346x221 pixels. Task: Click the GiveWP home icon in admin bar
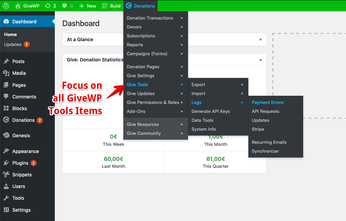[18, 6]
